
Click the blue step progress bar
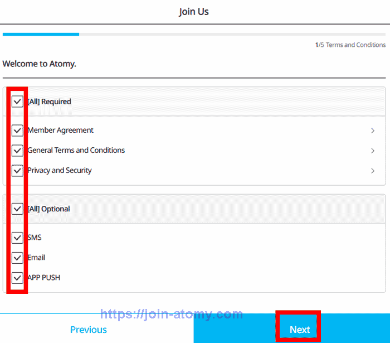coord(41,35)
